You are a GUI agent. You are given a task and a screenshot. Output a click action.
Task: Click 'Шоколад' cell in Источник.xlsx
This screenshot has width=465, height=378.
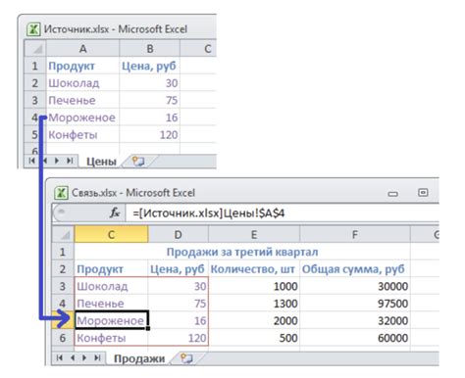coord(82,83)
